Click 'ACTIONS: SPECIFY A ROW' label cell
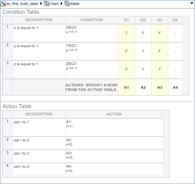195x184 pixels. point(92,87)
